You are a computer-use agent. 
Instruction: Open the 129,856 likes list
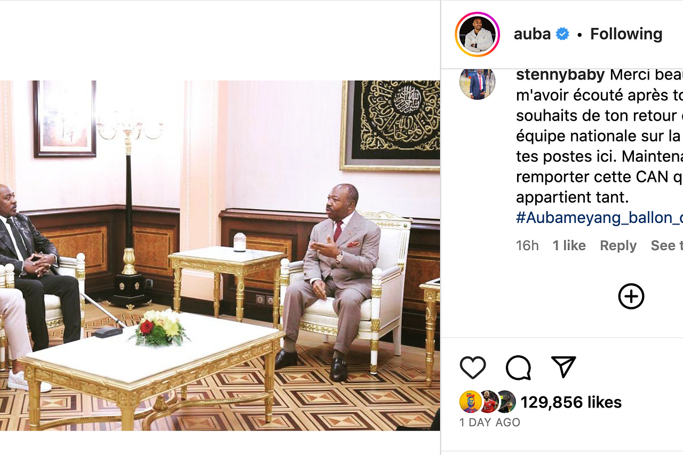click(571, 402)
